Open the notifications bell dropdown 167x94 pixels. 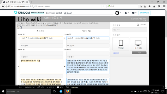(127, 13)
